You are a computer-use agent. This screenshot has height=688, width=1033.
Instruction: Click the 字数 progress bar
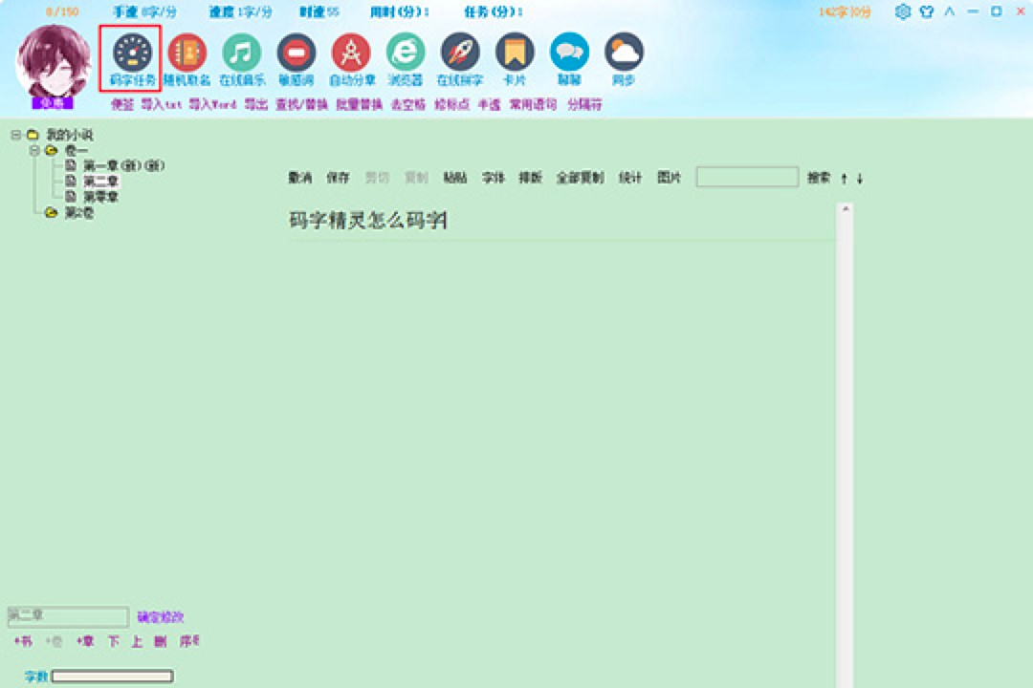pyautogui.click(x=112, y=677)
